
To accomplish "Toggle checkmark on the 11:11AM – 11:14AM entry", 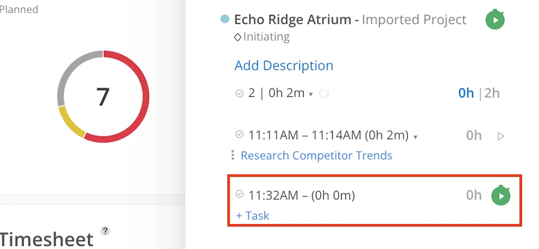I will pyautogui.click(x=239, y=134).
